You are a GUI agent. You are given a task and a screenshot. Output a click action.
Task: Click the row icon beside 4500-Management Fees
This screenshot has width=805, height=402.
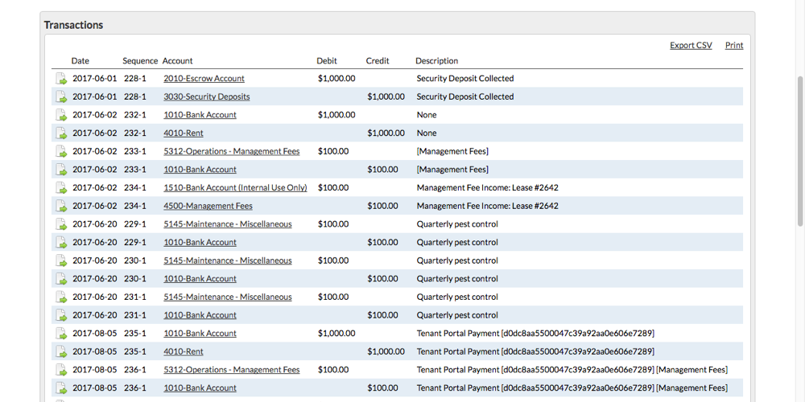(x=61, y=207)
